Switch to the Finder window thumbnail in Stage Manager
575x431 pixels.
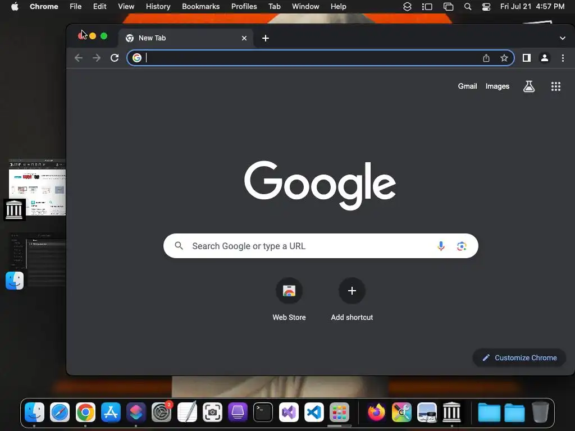click(37, 259)
